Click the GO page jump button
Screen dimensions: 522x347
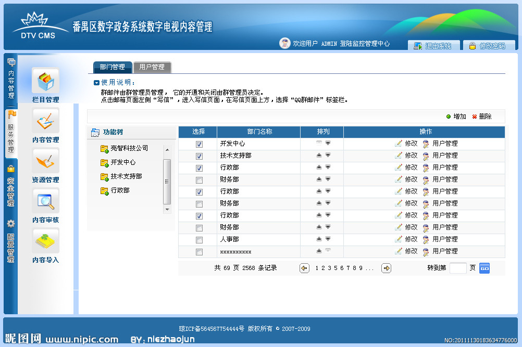coord(484,268)
